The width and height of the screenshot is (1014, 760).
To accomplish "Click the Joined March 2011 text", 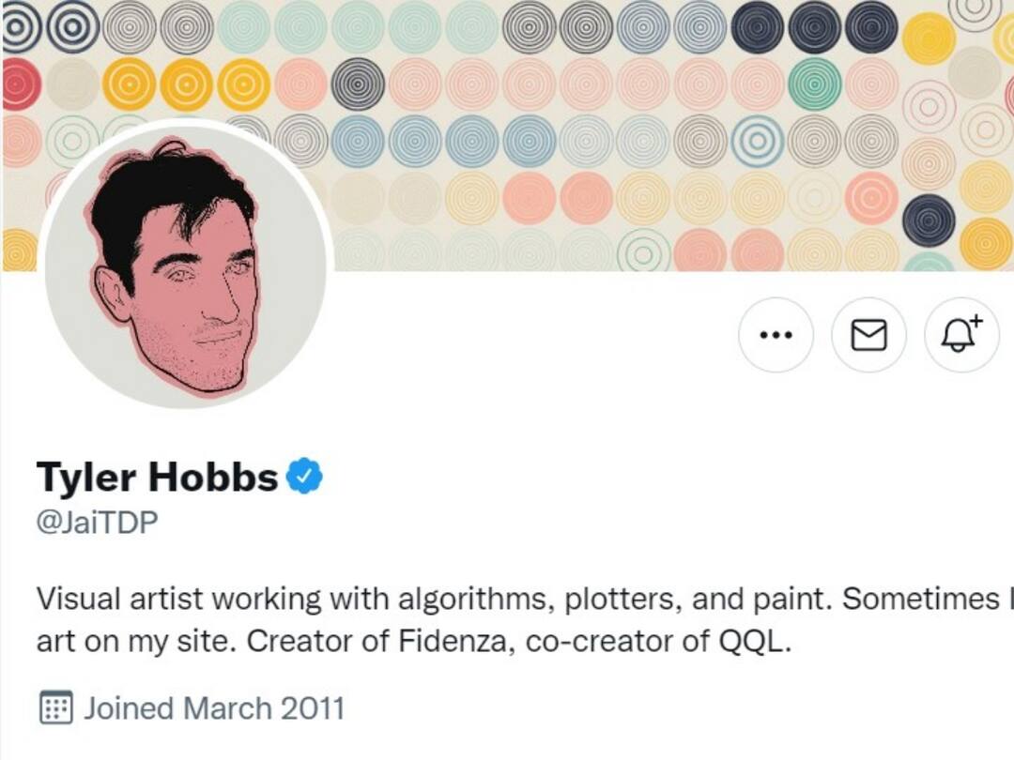I will coord(214,707).
